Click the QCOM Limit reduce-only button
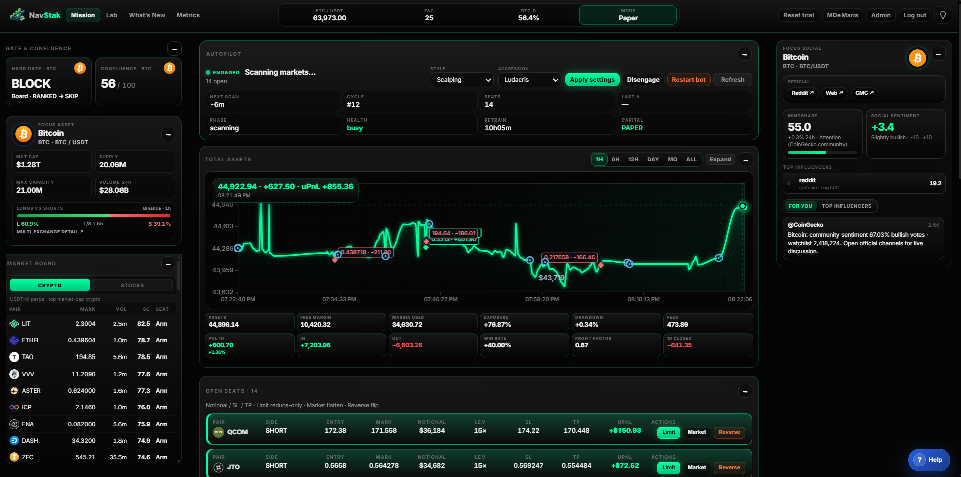961x477 pixels. (669, 432)
